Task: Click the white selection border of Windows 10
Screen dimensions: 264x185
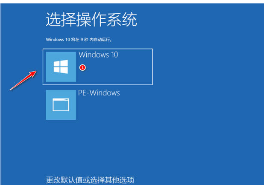Action: click(x=98, y=49)
